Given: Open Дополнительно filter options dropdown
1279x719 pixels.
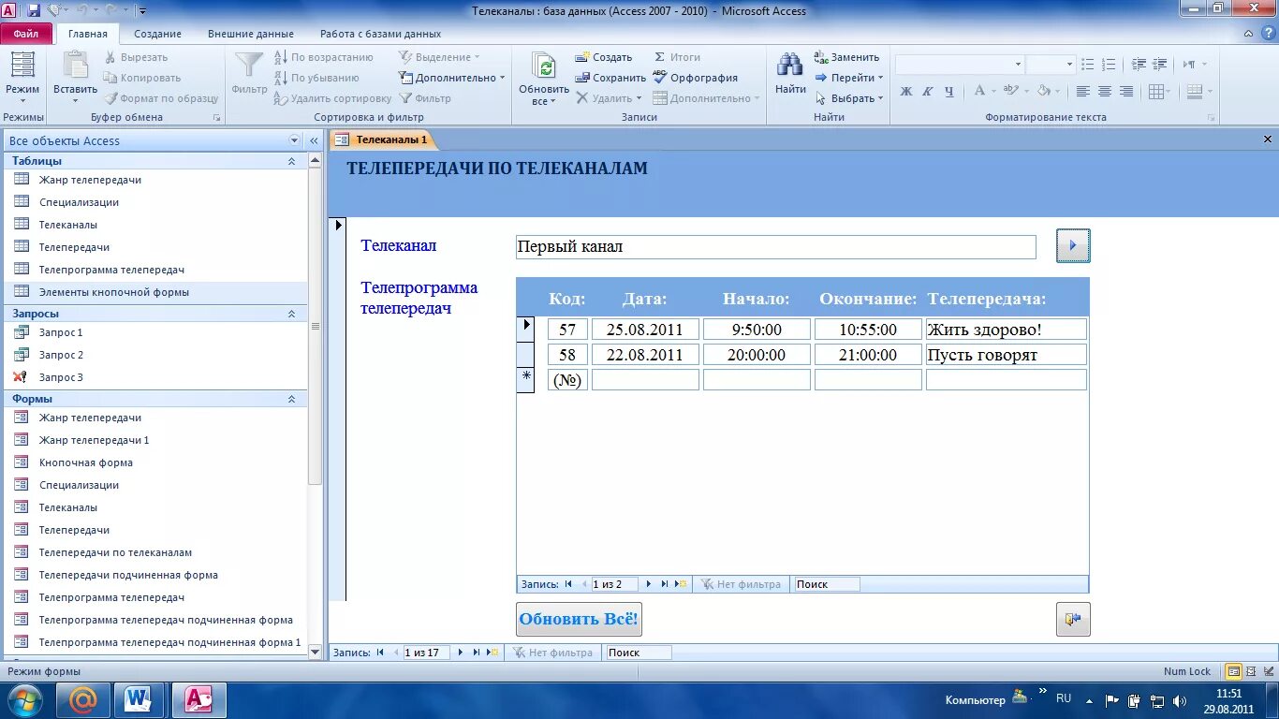Looking at the screenshot, I should (x=451, y=78).
